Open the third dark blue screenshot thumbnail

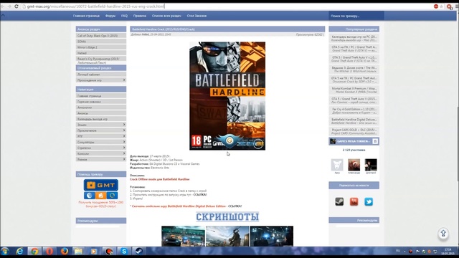click(272, 236)
